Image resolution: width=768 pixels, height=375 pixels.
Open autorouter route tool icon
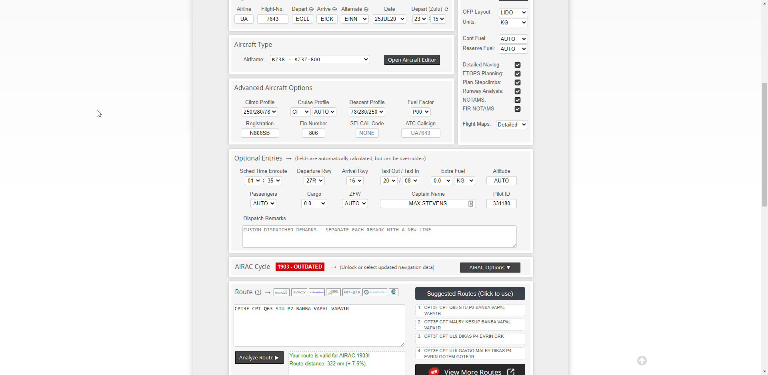click(x=375, y=292)
